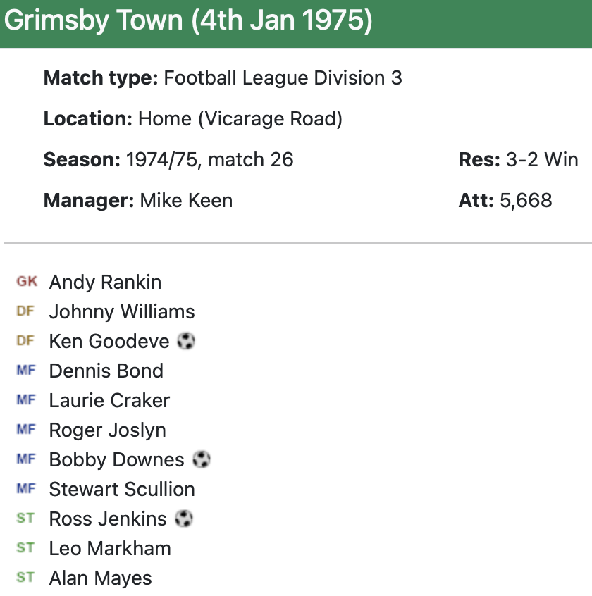The width and height of the screenshot is (592, 596).
Task: Click ST badge beside Leo Markham
Action: (x=25, y=548)
